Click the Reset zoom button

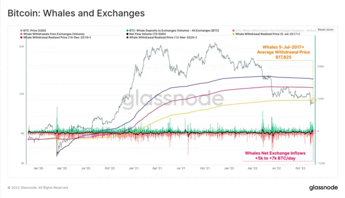pos(325,29)
